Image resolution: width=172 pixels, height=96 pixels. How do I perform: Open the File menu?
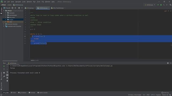click(5, 2)
